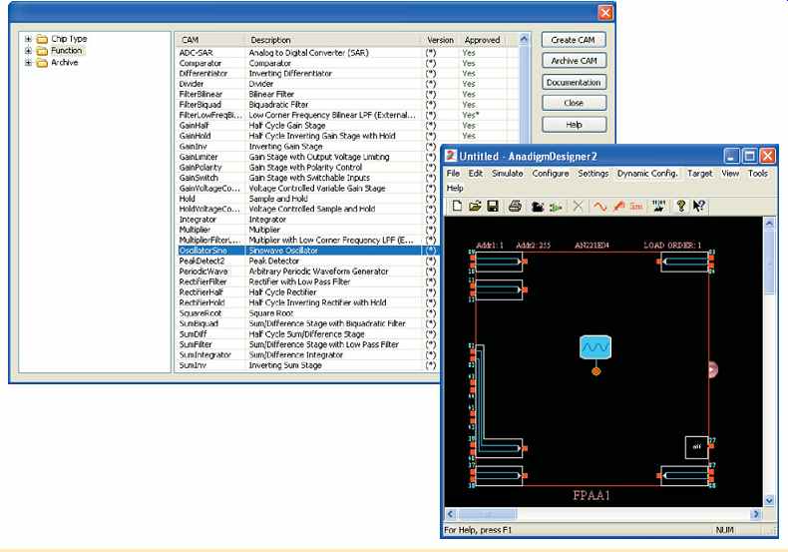Image resolution: width=788 pixels, height=552 pixels.
Task: Click the CAM column header
Action: pos(209,40)
